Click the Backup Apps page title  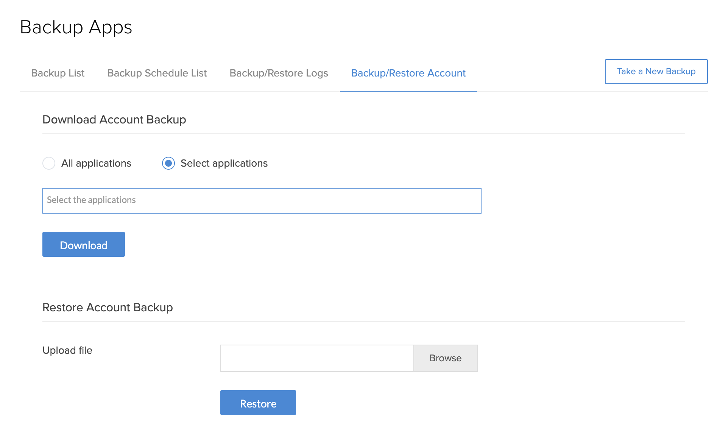coord(76,27)
